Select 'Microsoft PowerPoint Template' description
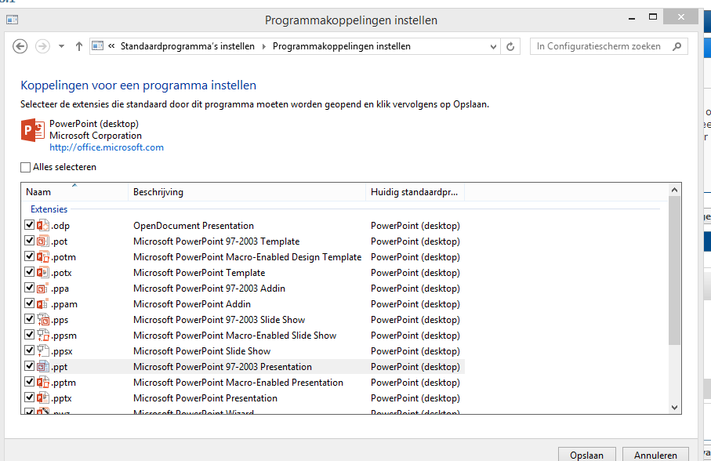 pyautogui.click(x=199, y=272)
